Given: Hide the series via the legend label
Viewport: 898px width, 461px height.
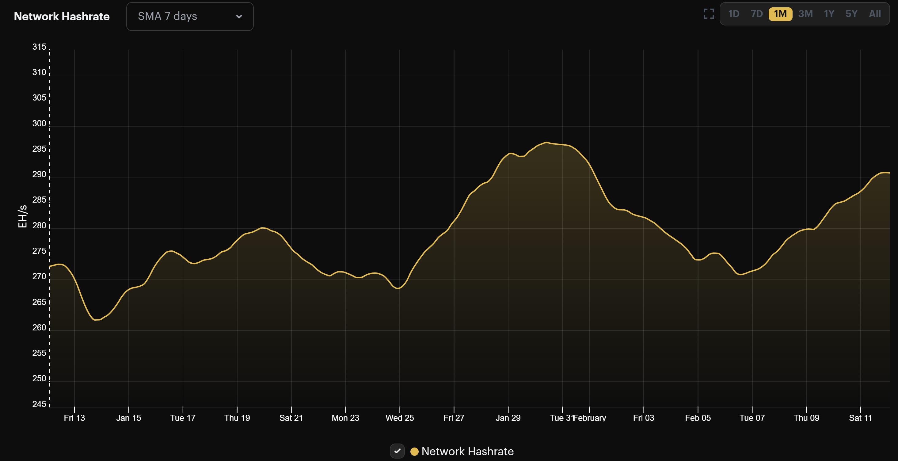Looking at the screenshot, I should click(467, 451).
